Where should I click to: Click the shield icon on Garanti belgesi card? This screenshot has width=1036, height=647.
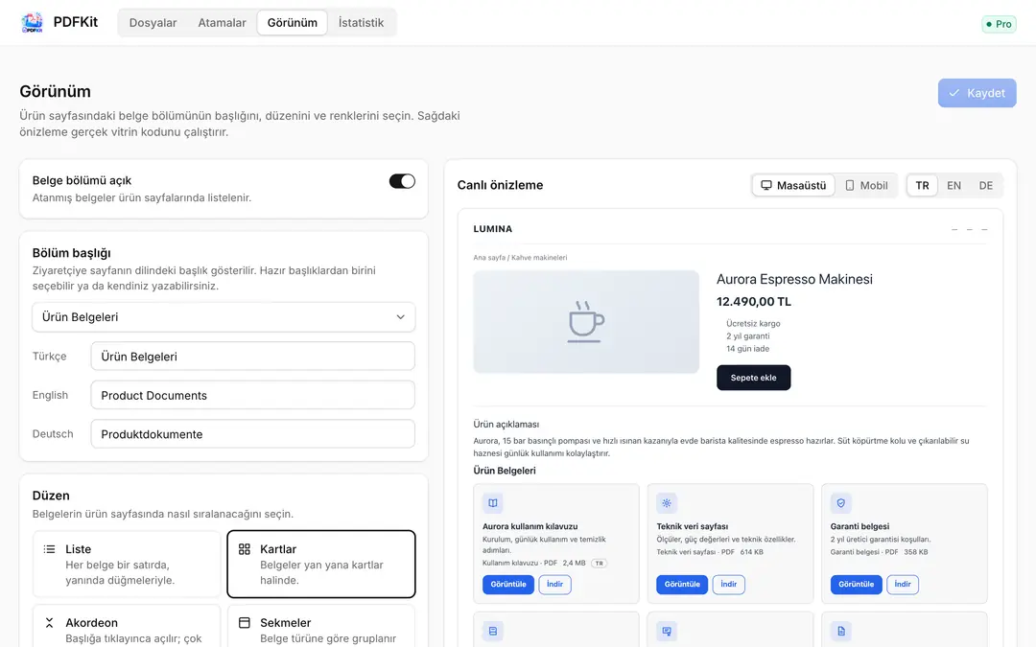[840, 503]
